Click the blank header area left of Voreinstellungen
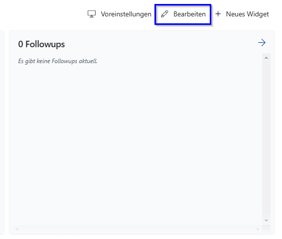 tap(43, 14)
